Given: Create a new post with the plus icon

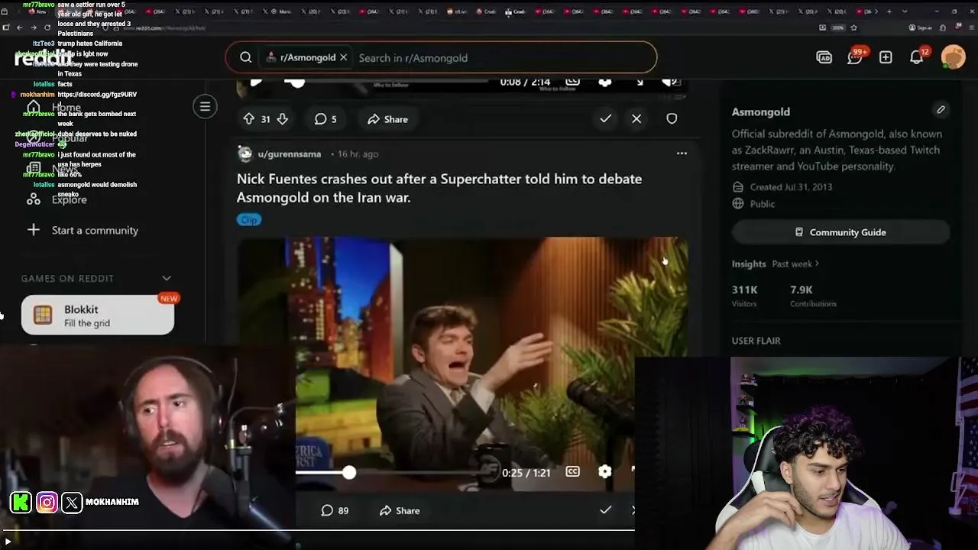Looking at the screenshot, I should click(x=886, y=57).
